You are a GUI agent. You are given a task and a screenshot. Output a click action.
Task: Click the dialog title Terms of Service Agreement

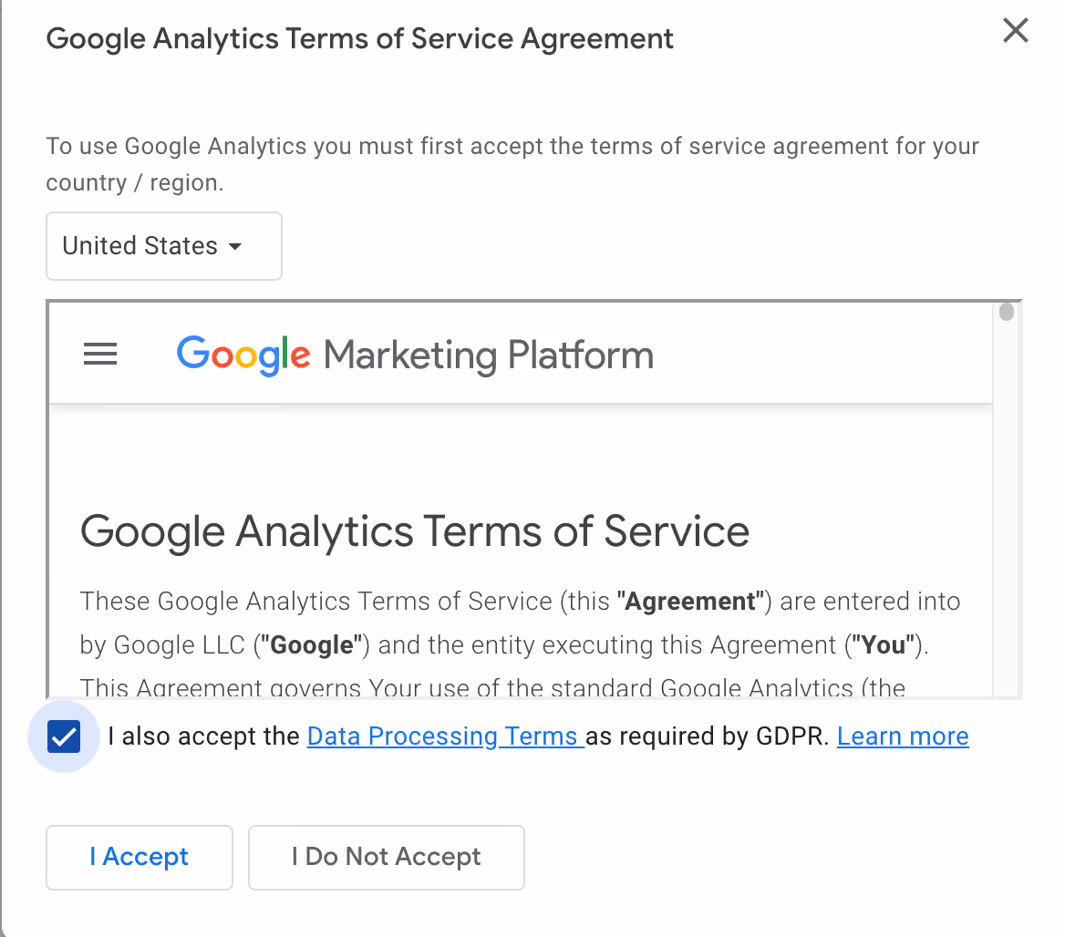pyautogui.click(x=359, y=38)
